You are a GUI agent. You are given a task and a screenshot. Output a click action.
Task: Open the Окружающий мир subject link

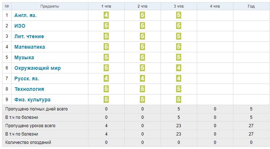coord(38,68)
